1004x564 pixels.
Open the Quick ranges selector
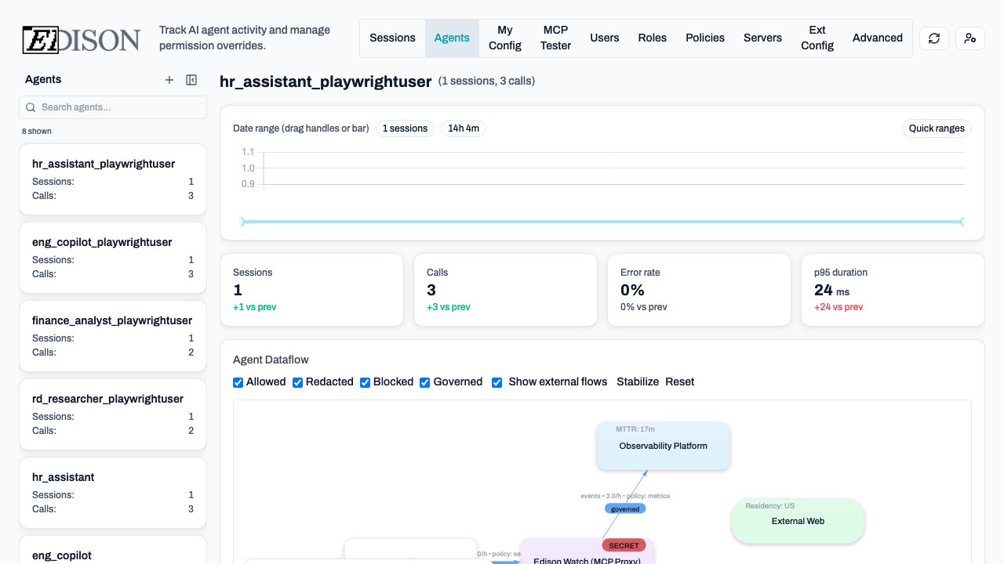coord(937,128)
